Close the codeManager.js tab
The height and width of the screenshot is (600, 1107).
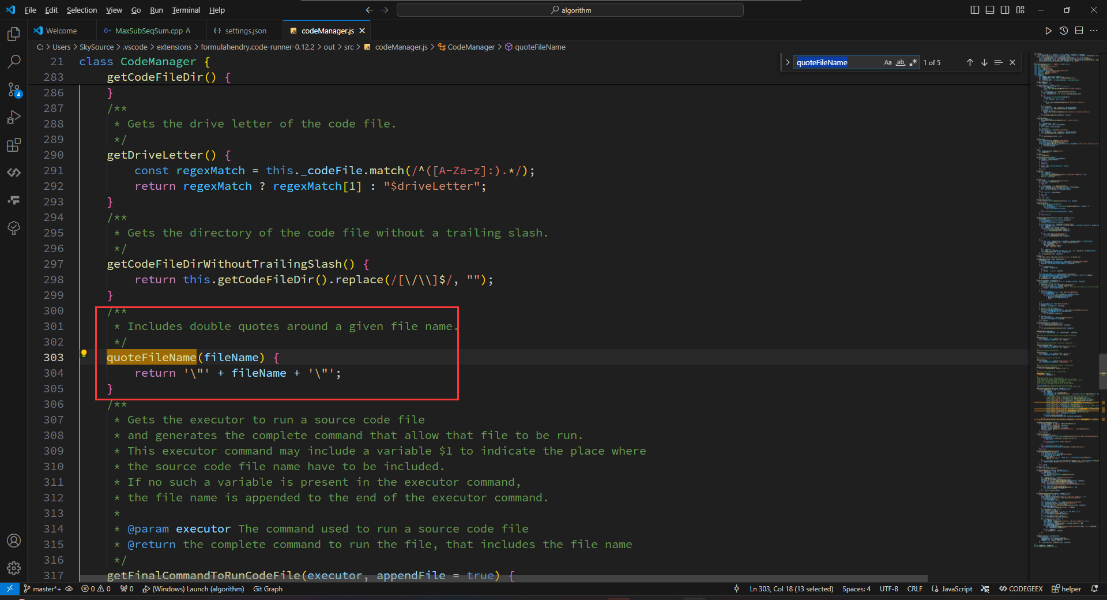(362, 31)
